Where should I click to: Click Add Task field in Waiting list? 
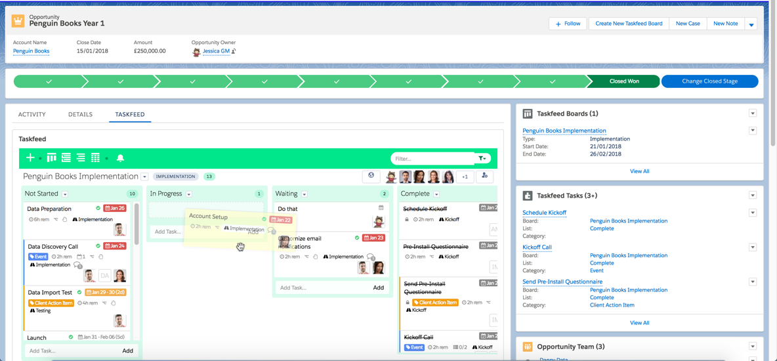[x=323, y=287]
